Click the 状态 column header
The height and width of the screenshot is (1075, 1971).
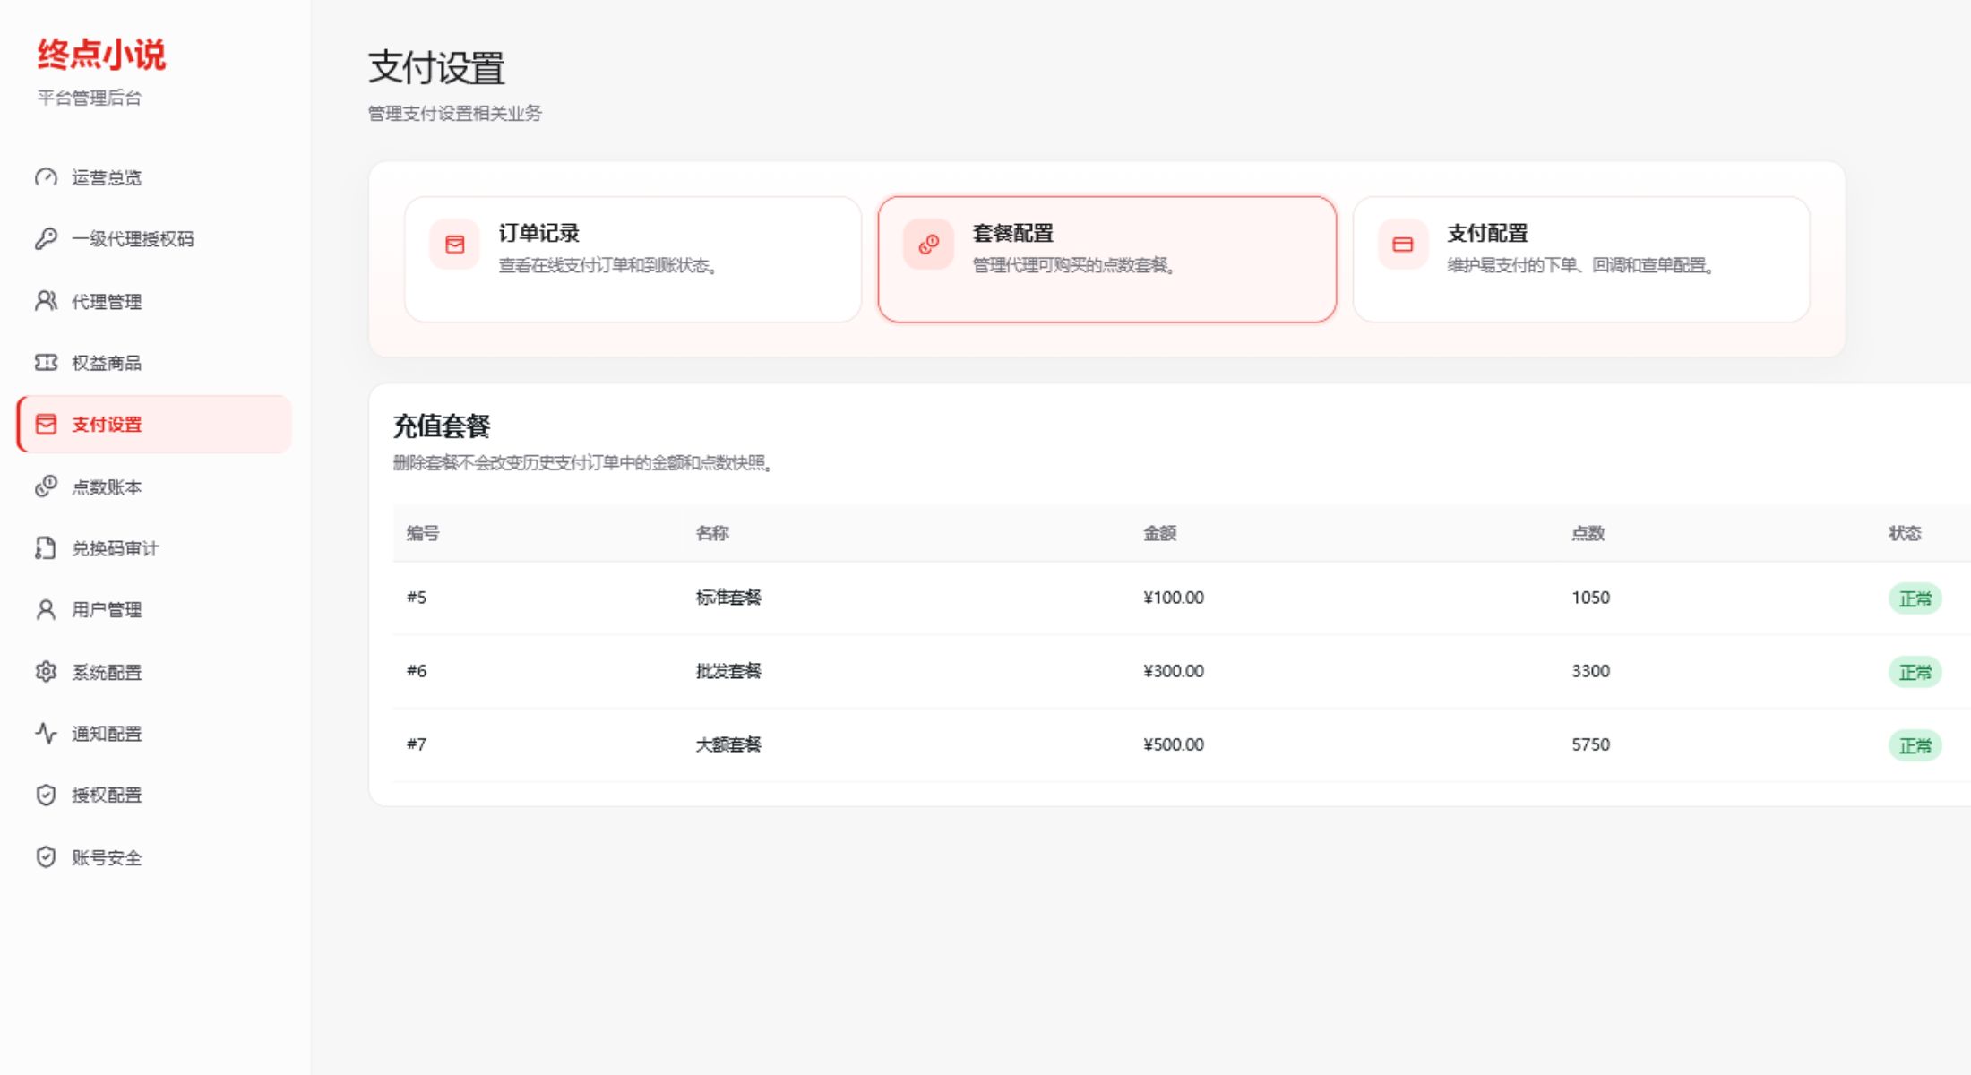1905,533
